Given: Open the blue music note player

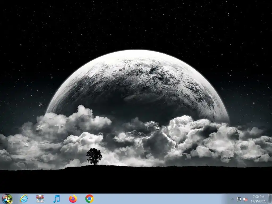Looking at the screenshot, I should (x=56, y=199).
